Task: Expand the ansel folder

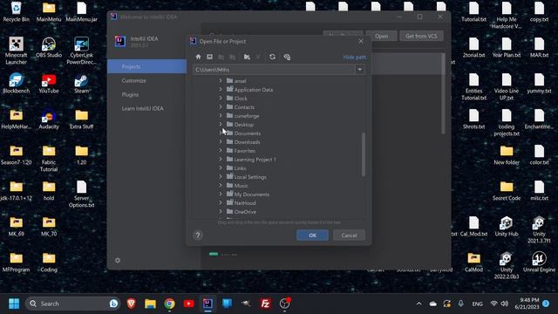Action: [x=221, y=81]
